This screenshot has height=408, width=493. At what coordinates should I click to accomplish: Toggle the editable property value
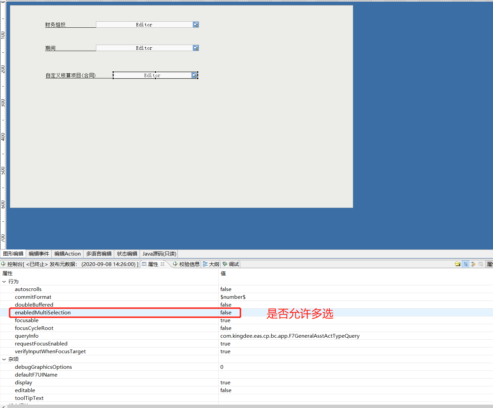click(226, 390)
